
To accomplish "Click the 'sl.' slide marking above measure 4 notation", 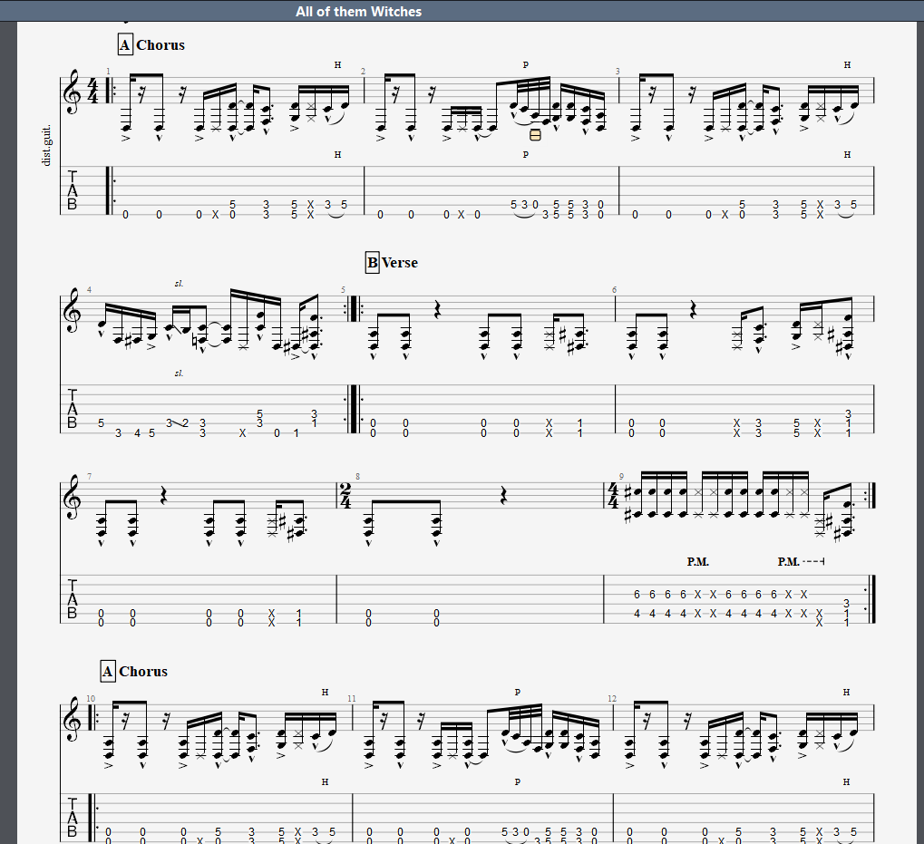I will 180,283.
